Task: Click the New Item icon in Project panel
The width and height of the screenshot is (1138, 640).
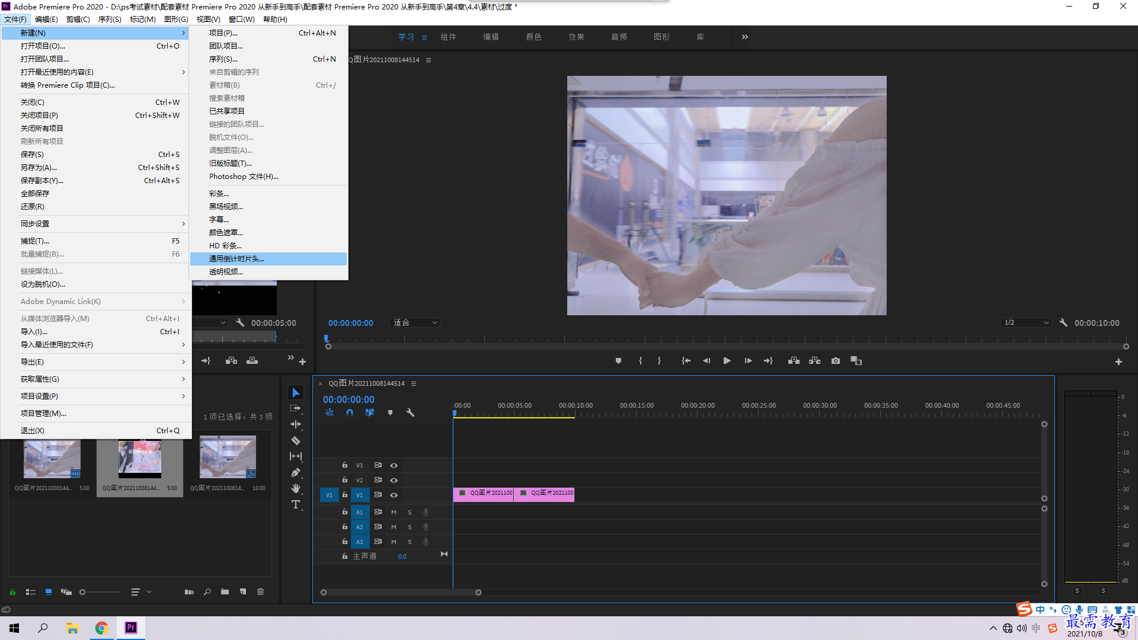Action: pyautogui.click(x=242, y=592)
